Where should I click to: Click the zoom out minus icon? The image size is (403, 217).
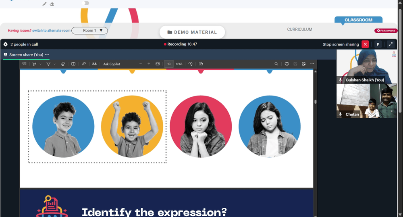click(x=141, y=64)
